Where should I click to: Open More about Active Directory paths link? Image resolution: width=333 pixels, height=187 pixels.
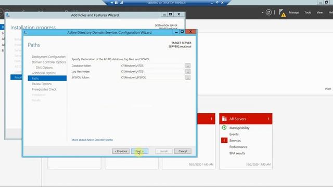pyautogui.click(x=92, y=140)
